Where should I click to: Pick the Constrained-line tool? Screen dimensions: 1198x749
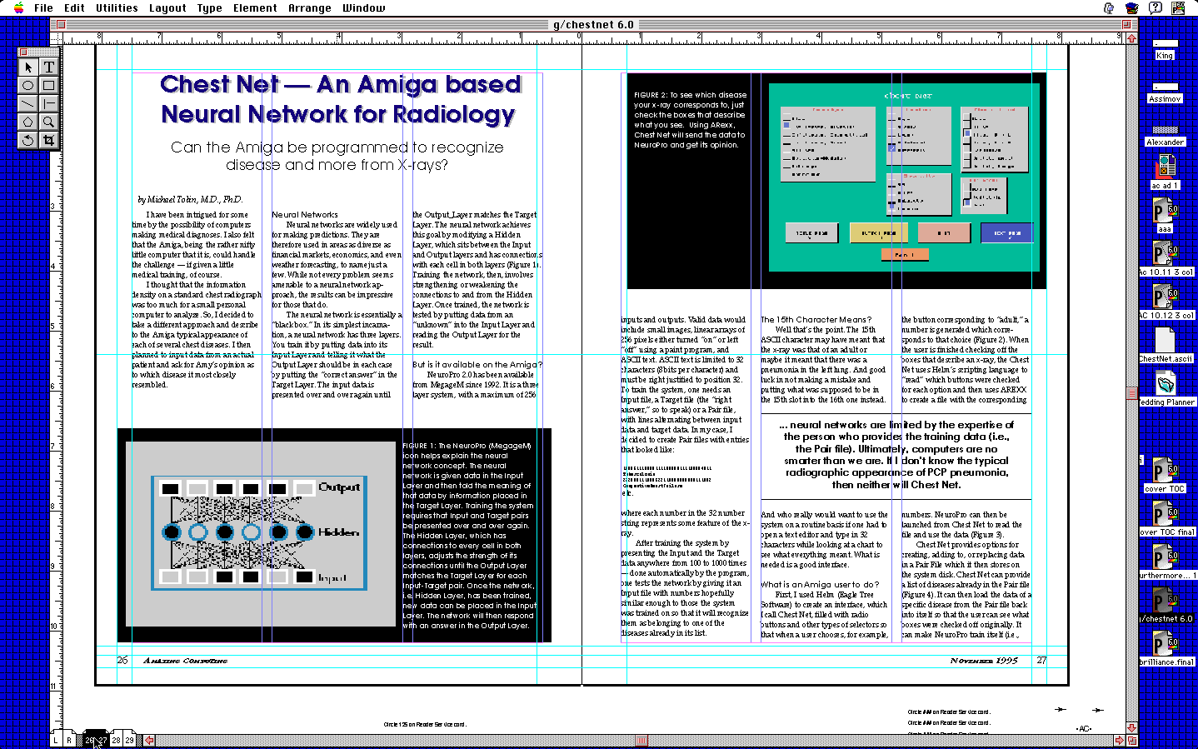pyautogui.click(x=48, y=103)
